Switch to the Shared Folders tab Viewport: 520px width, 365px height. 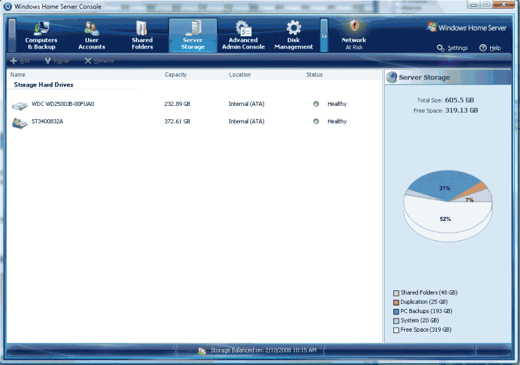pos(142,35)
